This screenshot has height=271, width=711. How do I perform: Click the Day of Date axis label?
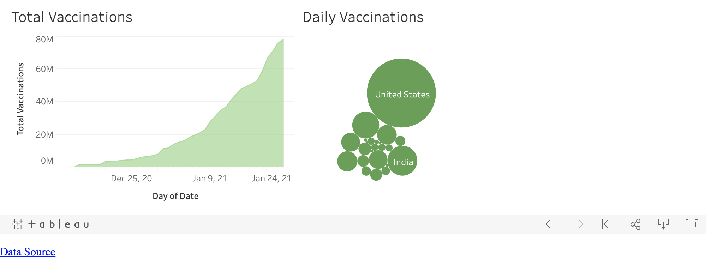[175, 196]
